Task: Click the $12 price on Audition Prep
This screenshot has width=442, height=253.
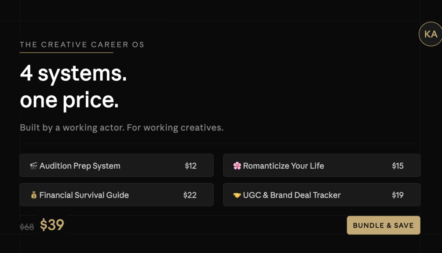Action: coord(190,166)
